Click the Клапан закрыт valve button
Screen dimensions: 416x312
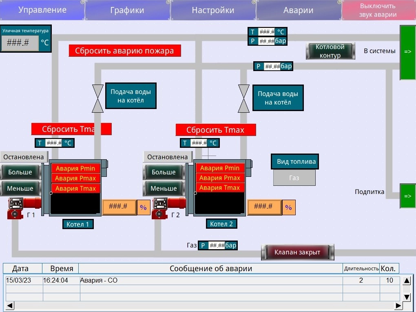pos(297,252)
